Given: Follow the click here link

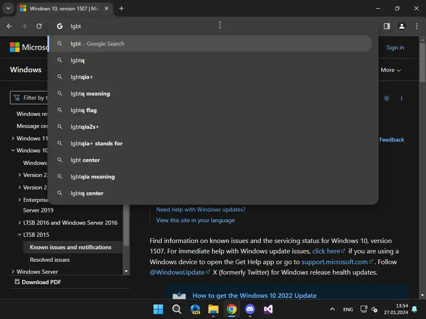Looking at the screenshot, I should [x=329, y=251].
